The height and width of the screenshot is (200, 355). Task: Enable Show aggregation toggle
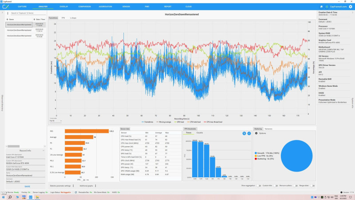259,186
